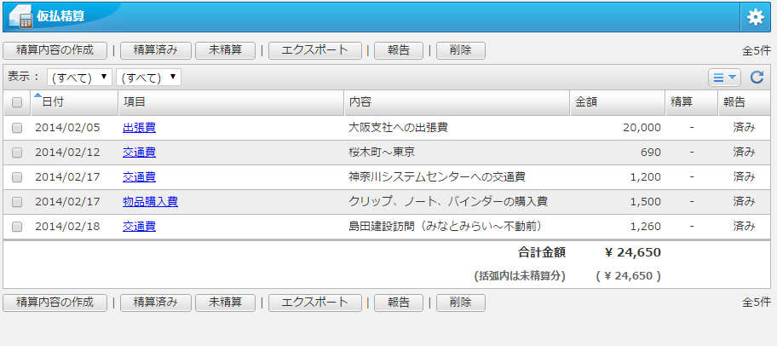Click the 仮払精算 calculator icon
The height and width of the screenshot is (346, 777).
click(x=20, y=17)
